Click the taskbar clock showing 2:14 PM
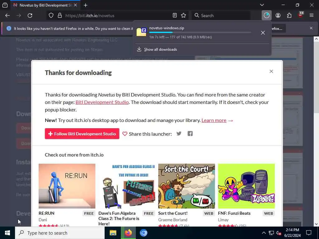Screen dimensions: 319x239 (x=292, y=233)
